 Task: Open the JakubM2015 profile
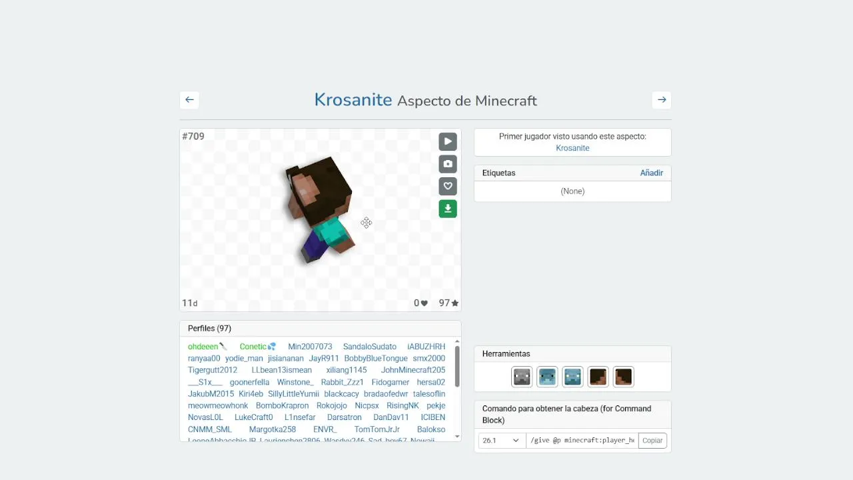pos(211,394)
